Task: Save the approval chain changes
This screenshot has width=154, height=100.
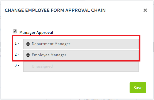Action: (x=138, y=88)
